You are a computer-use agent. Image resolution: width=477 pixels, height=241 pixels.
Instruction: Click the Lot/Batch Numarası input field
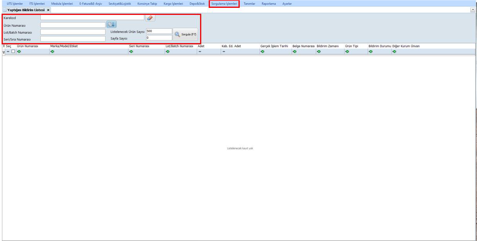[x=73, y=32]
